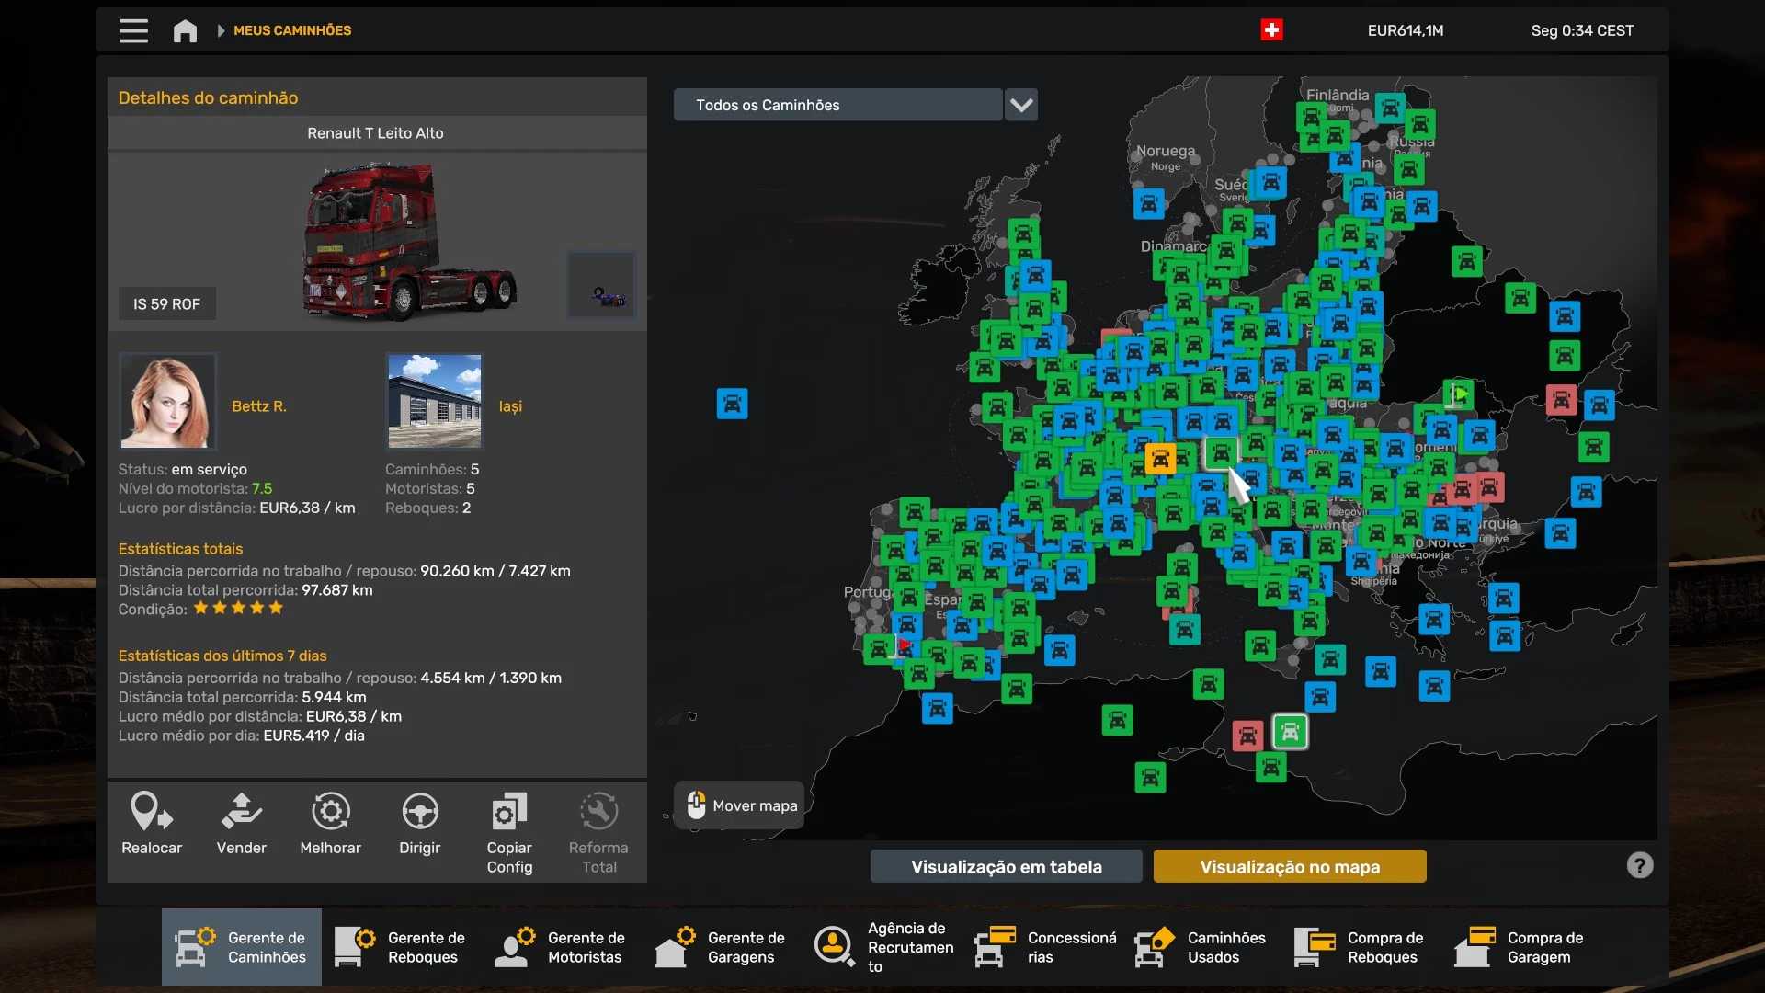The height and width of the screenshot is (993, 1765).
Task: Click the home icon in top bar
Action: click(185, 30)
